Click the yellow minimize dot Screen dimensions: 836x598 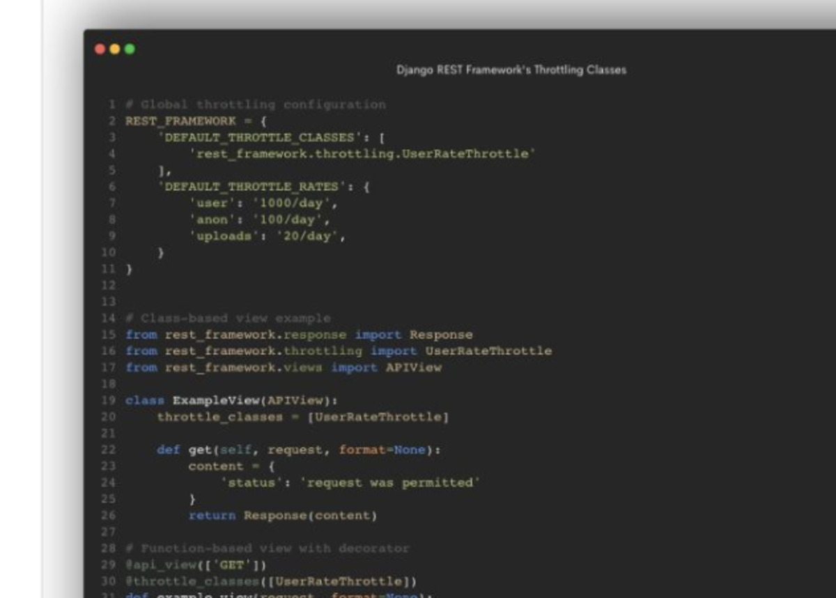[x=115, y=49]
